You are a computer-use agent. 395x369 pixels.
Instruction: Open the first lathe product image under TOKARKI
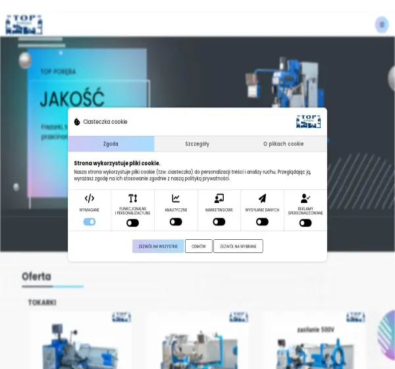coord(80,341)
